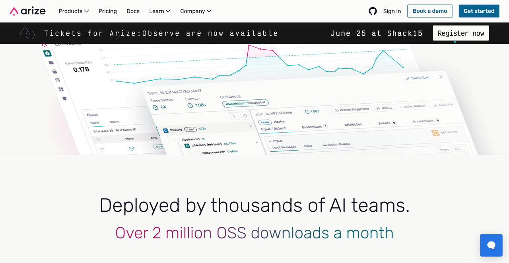Click the orange gpt-3.5 model icon
509x263 pixels.
tap(435, 133)
